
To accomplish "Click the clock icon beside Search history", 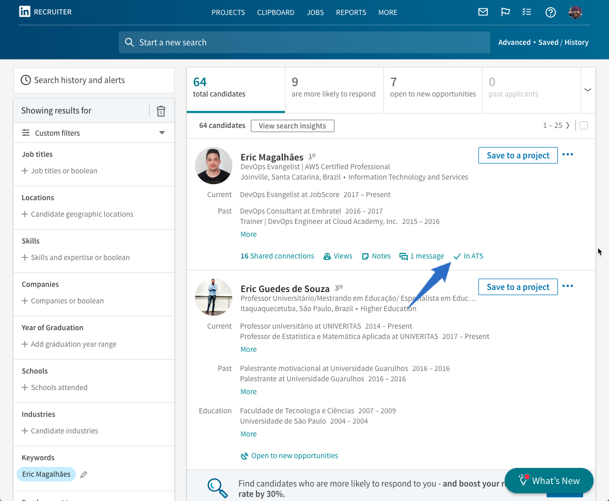I will (26, 80).
